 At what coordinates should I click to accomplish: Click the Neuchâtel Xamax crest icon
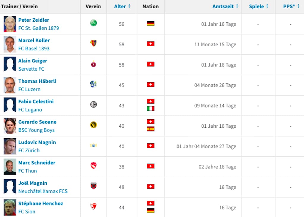coord(94,186)
